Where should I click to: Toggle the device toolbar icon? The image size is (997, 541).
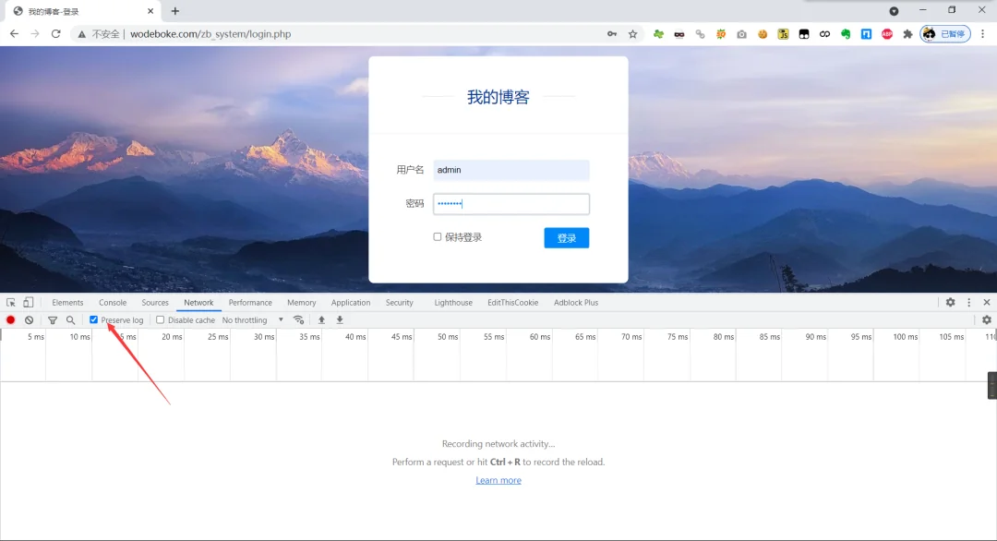[x=28, y=303]
